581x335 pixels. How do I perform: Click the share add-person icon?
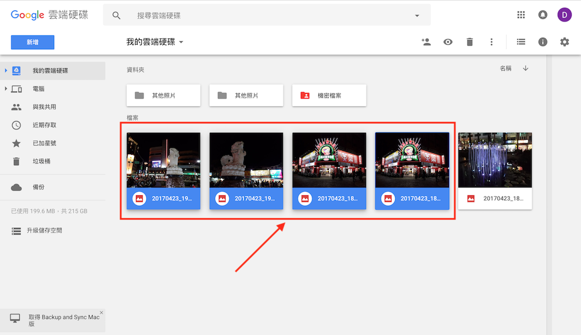pyautogui.click(x=426, y=42)
